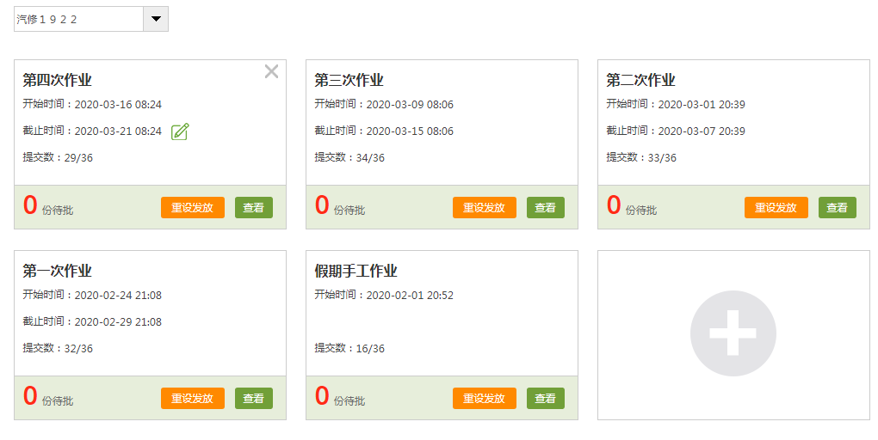This screenshot has width=878, height=440.
Task: Reset release for 假期手工作业
Action: tap(484, 398)
